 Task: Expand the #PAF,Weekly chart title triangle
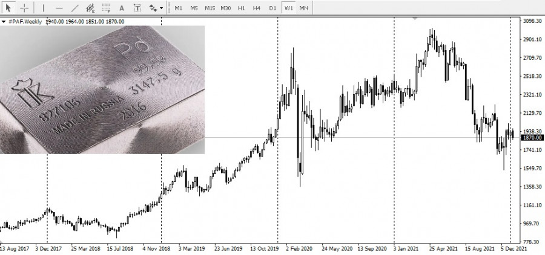[x=4, y=22]
